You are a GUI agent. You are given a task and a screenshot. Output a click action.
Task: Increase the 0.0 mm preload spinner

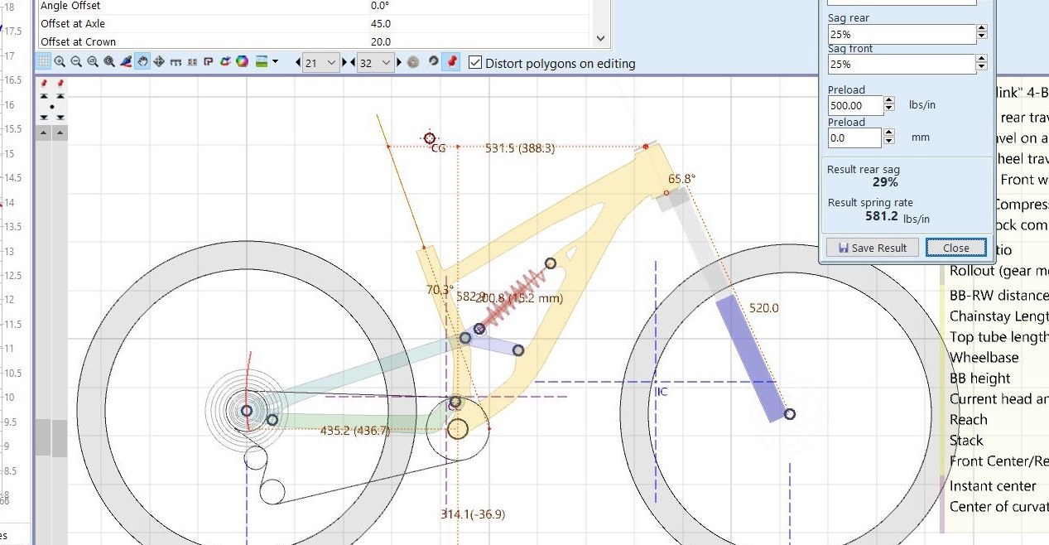click(889, 133)
